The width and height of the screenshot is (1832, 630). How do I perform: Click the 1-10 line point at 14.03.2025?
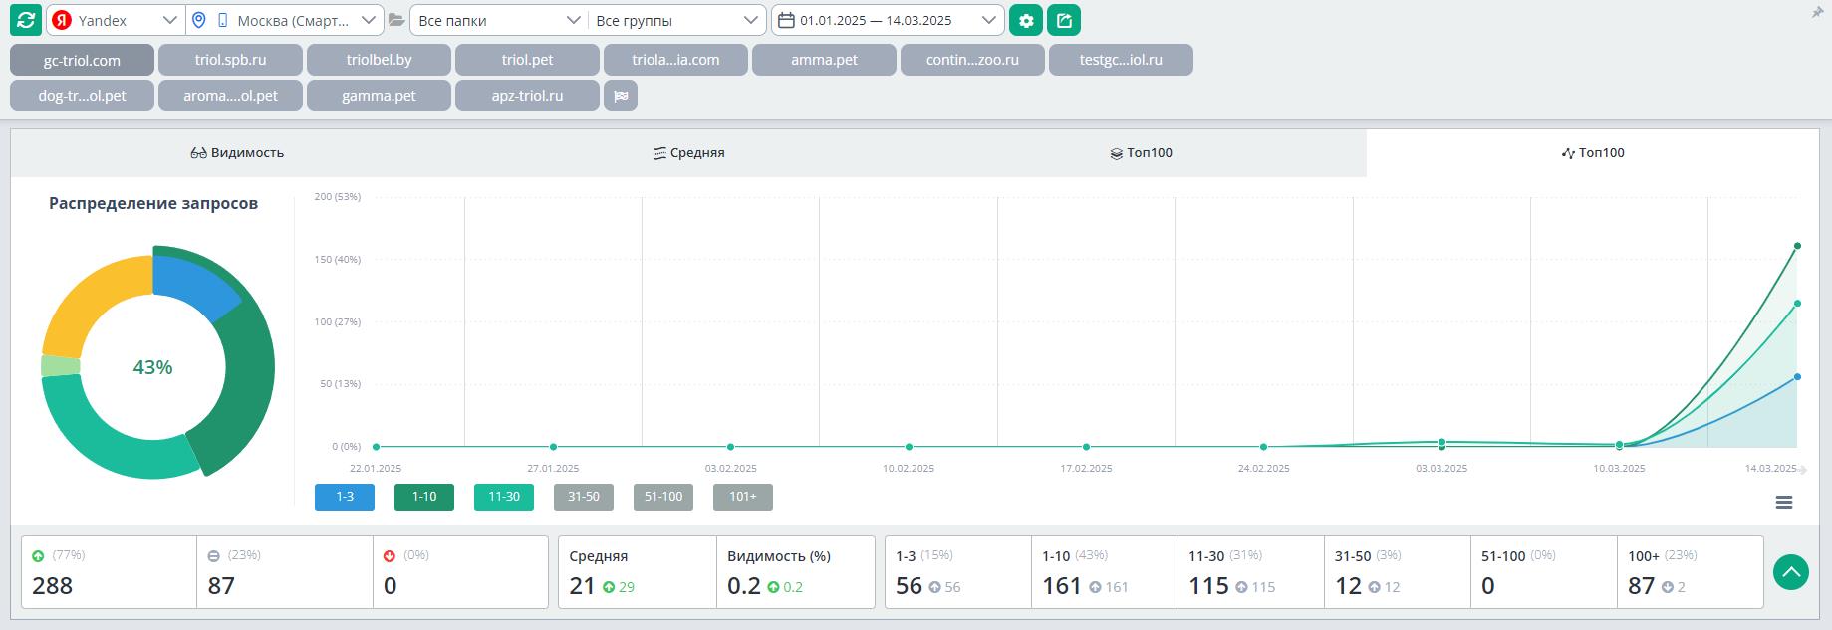tap(1797, 246)
